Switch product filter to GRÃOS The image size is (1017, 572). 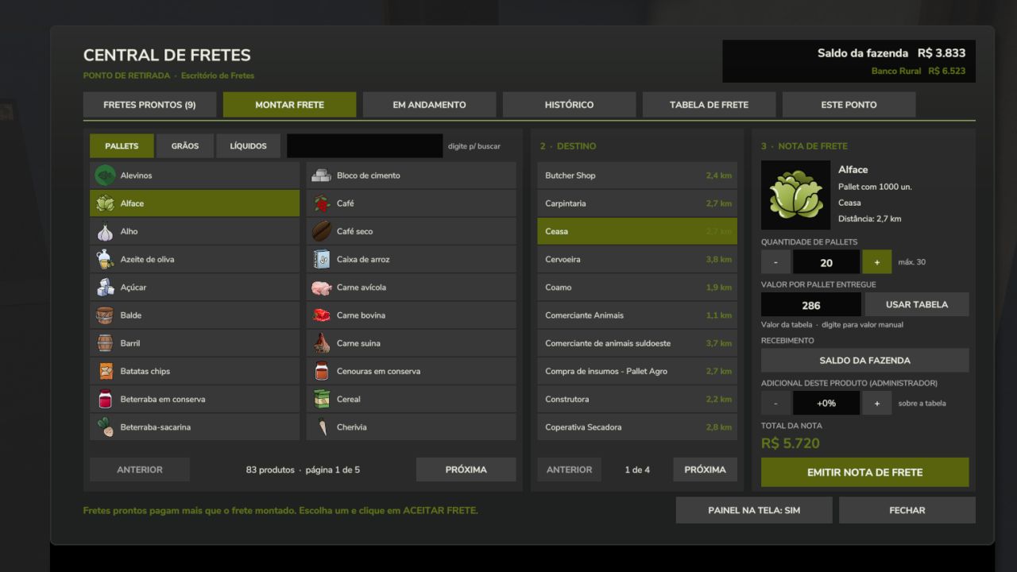click(185, 146)
